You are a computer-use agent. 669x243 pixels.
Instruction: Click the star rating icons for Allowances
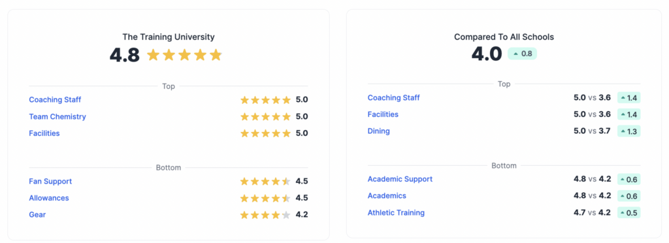coord(265,198)
